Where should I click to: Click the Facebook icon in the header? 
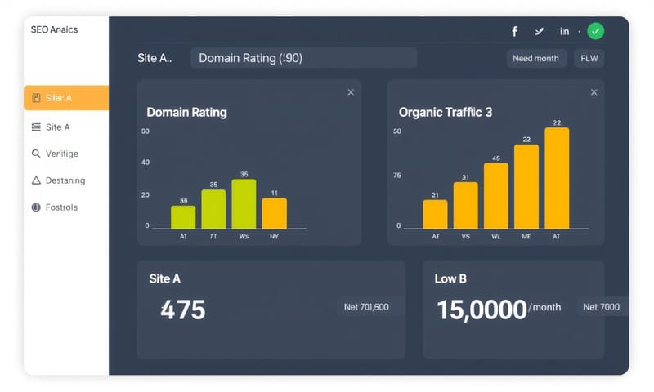click(x=514, y=32)
